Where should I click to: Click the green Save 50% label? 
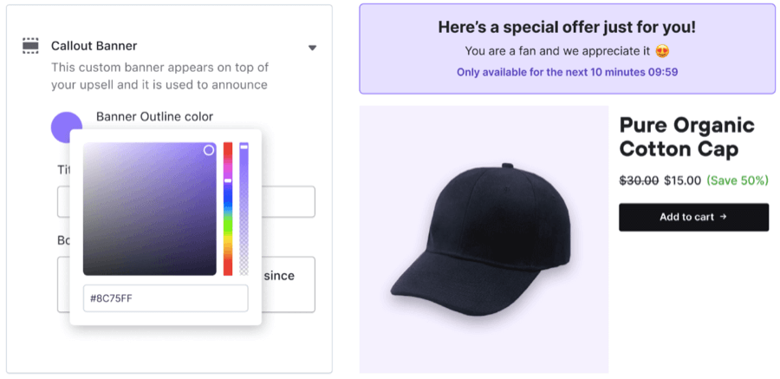tap(738, 180)
